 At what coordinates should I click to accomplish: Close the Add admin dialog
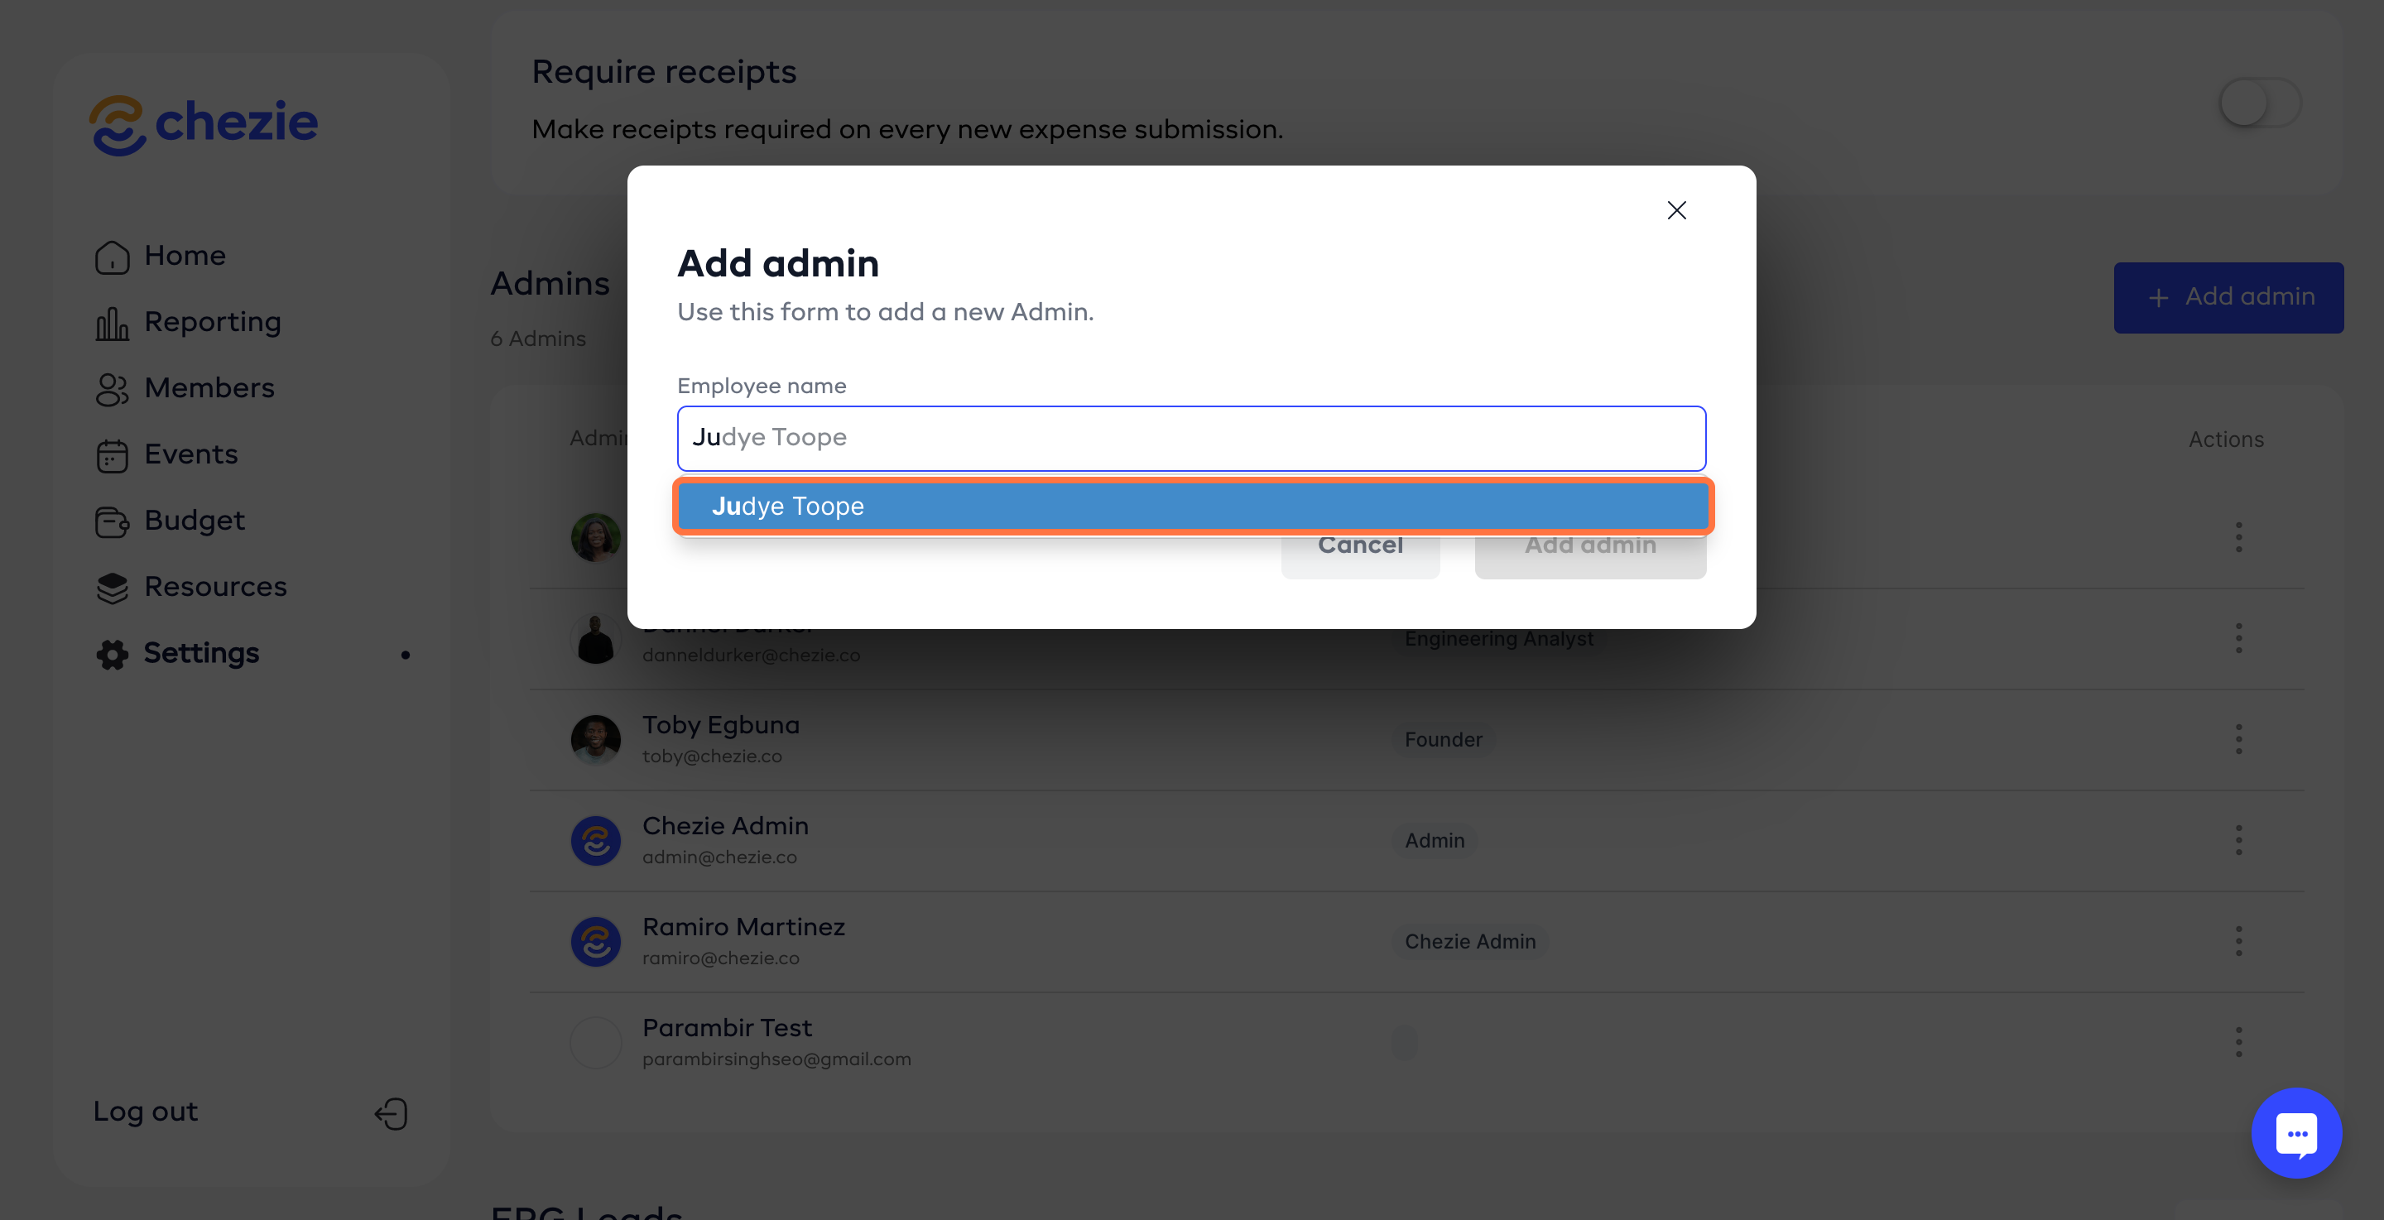1676,210
